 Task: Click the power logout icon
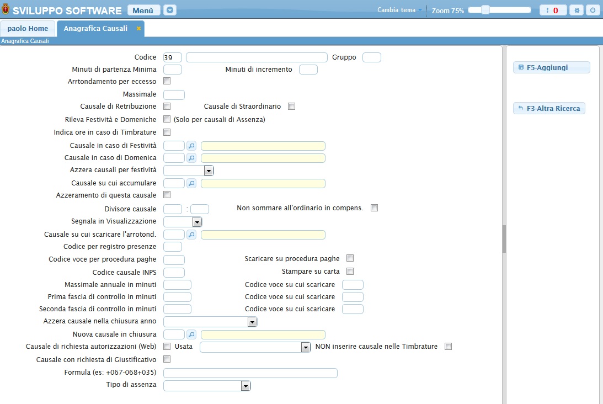click(x=593, y=10)
